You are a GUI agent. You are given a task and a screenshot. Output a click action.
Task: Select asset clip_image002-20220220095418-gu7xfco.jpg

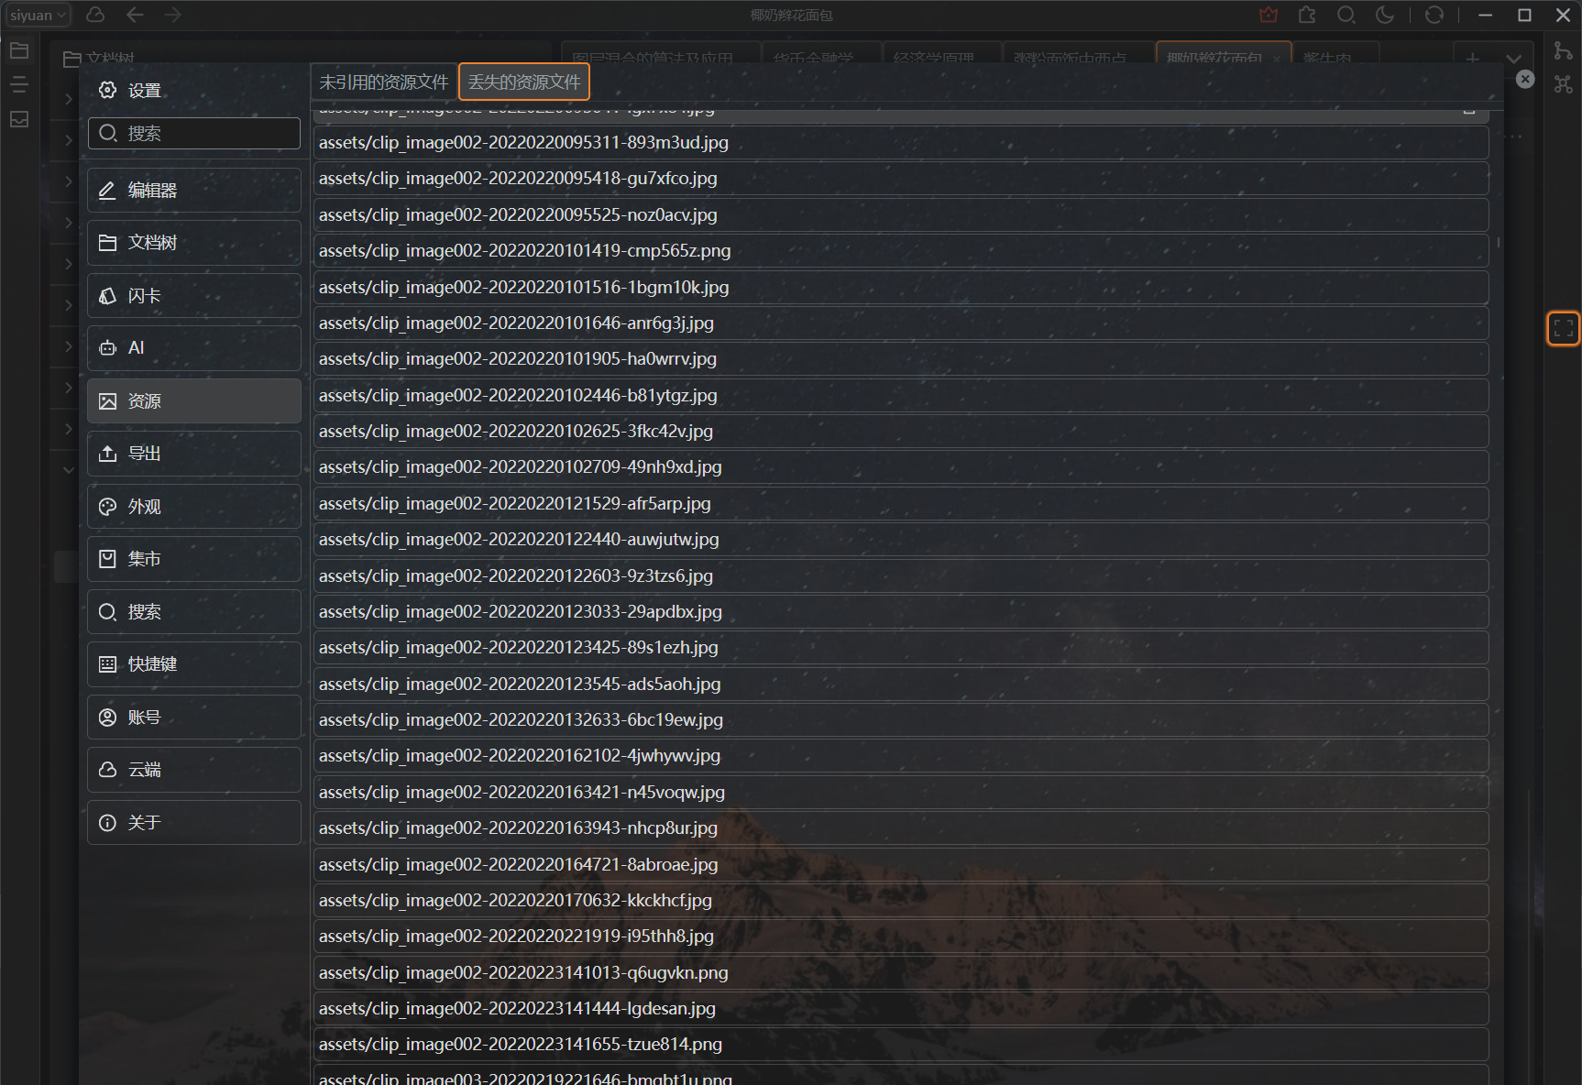(901, 179)
